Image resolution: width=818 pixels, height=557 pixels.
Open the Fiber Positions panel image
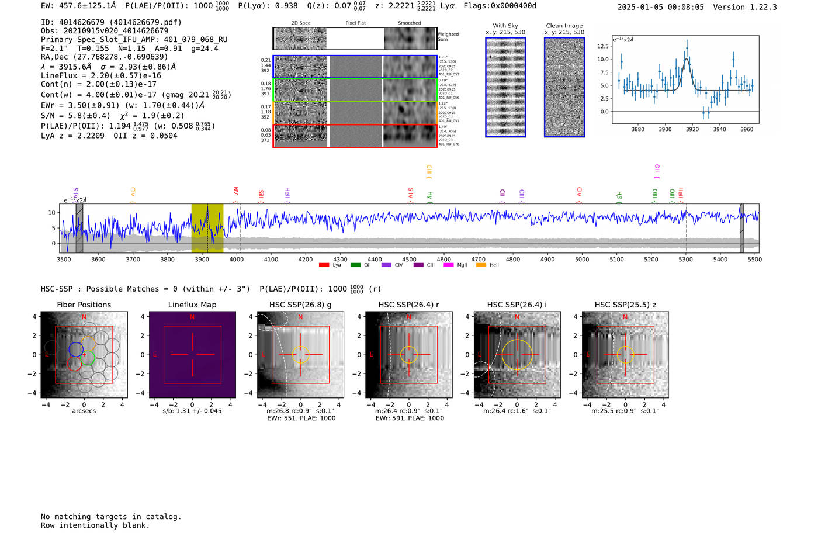[84, 355]
